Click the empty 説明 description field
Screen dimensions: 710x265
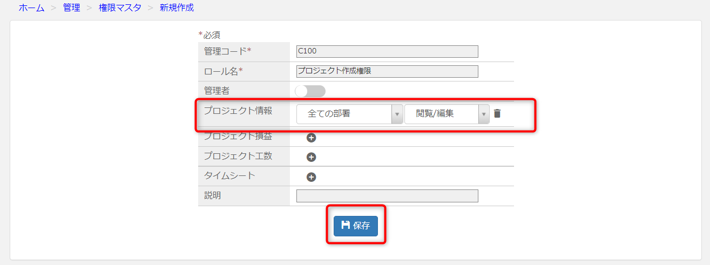387,196
